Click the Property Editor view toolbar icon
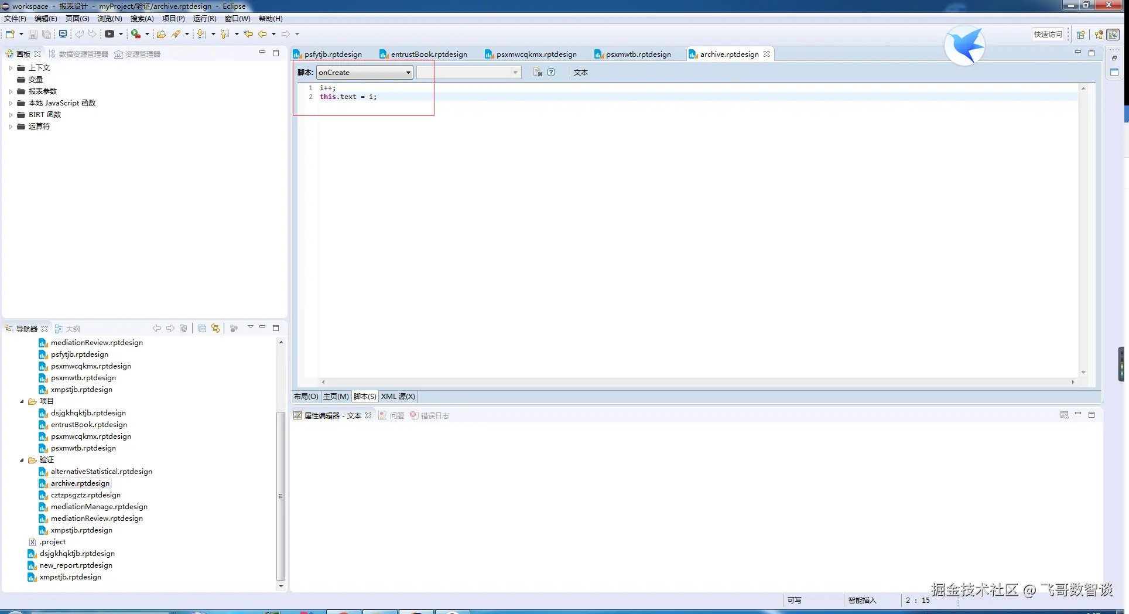 click(x=1064, y=415)
